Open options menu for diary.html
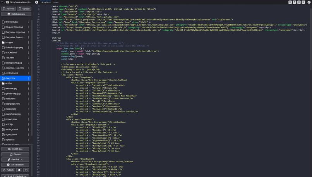 tap(28, 78)
